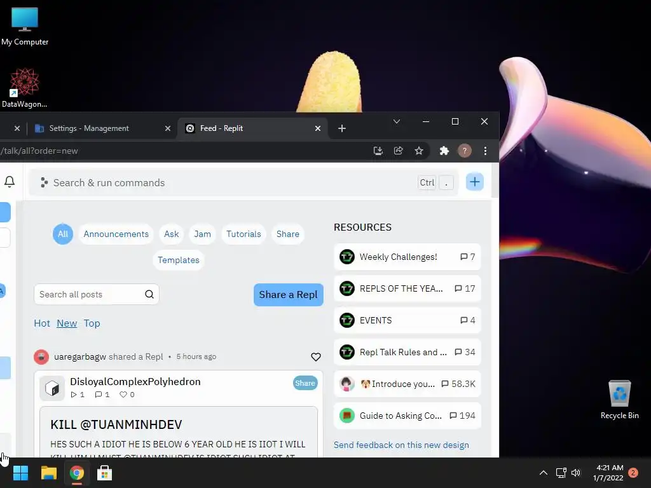This screenshot has width=651, height=488.
Task: Bookmark this page with the star icon
Action: pyautogui.click(x=419, y=151)
